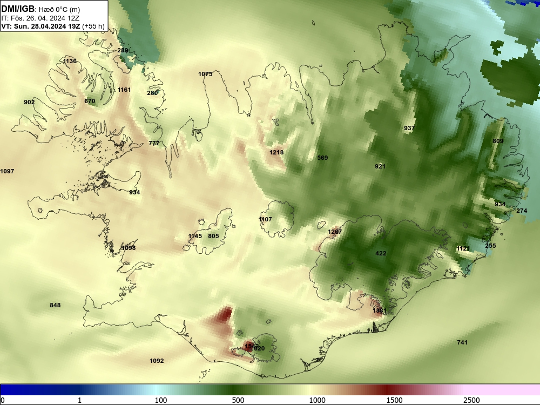This screenshot has height=405, width=540.
Task: Click legend label 500
Action: [x=238, y=400]
